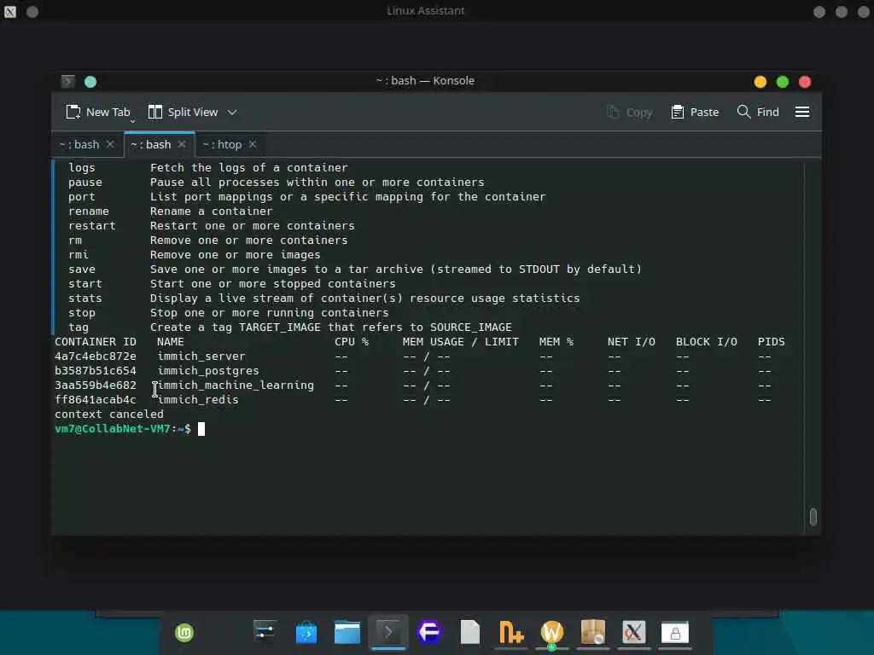Activate Split View
The height and width of the screenshot is (655, 874).
pos(184,112)
